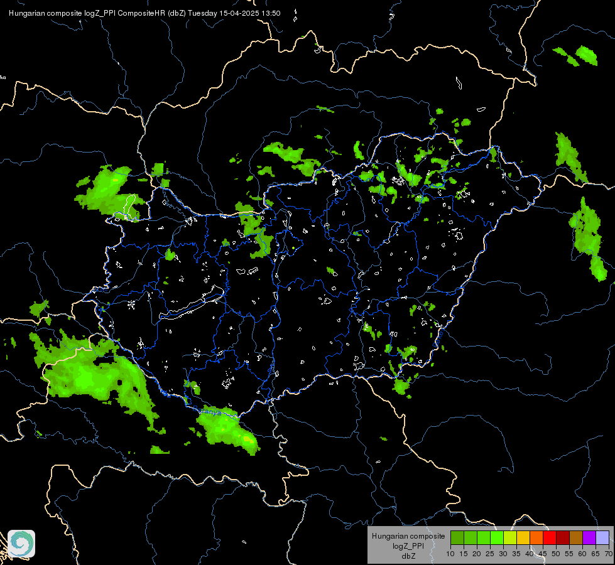Click the legend scale value 20
This screenshot has height=565, width=615.
477,554
